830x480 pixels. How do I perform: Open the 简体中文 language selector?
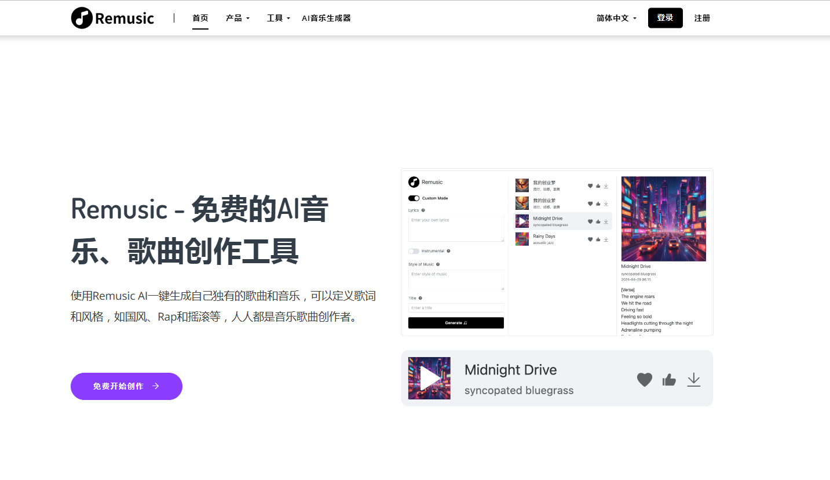point(616,18)
